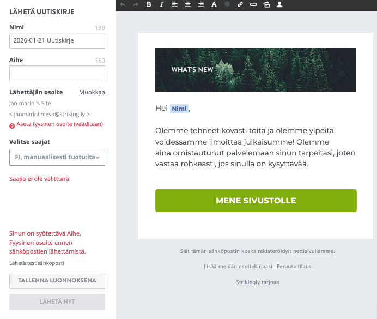Image resolution: width=377 pixels, height=319 pixels.
Task: Click TALLENNA LUONNOKSENA button
Action: [x=57, y=280]
